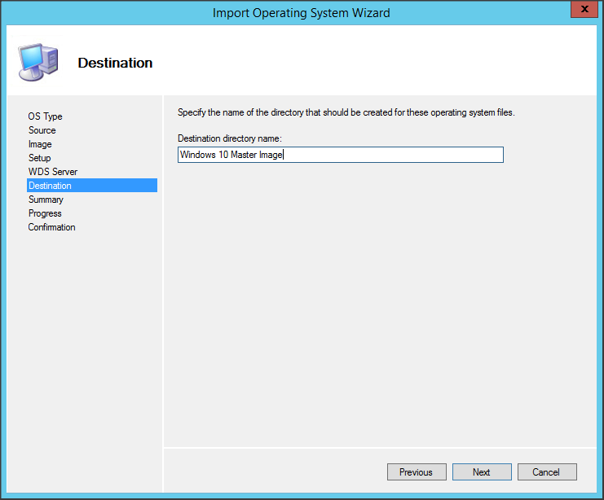Open the Image step in sidebar
The height and width of the screenshot is (500, 604).
pos(40,144)
